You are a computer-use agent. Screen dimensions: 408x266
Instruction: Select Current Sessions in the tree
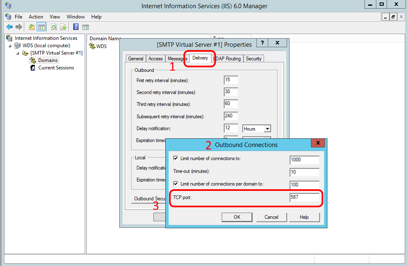tap(56, 68)
